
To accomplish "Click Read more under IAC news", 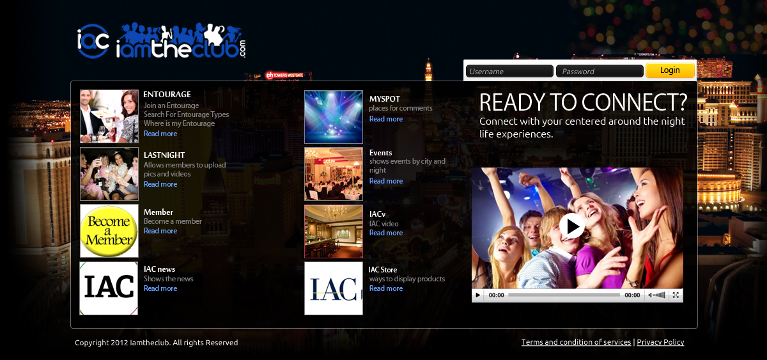I will 160,288.
